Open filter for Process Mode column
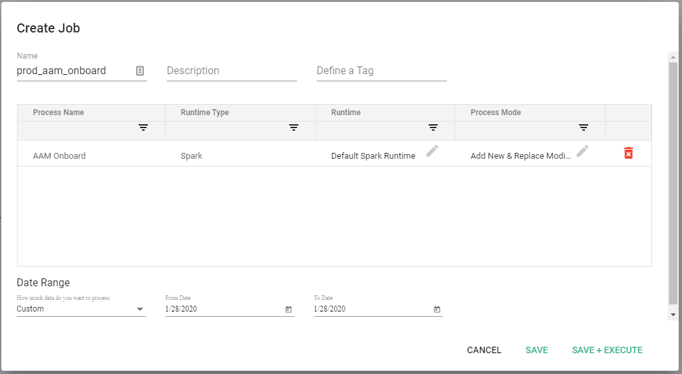Image resolution: width=682 pixels, height=374 pixels. pyautogui.click(x=584, y=128)
